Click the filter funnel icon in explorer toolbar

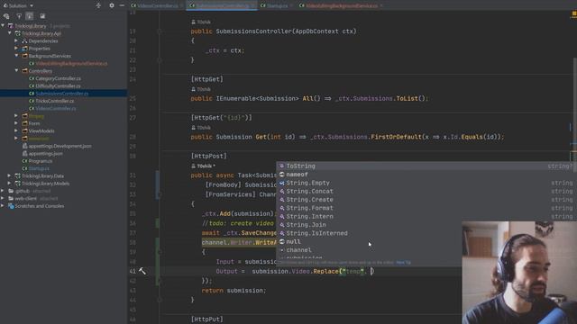click(19, 16)
